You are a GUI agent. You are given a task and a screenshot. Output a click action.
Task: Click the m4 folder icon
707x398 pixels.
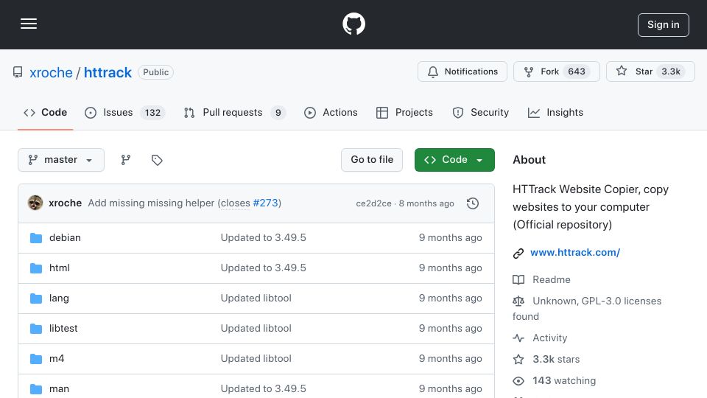(x=36, y=359)
